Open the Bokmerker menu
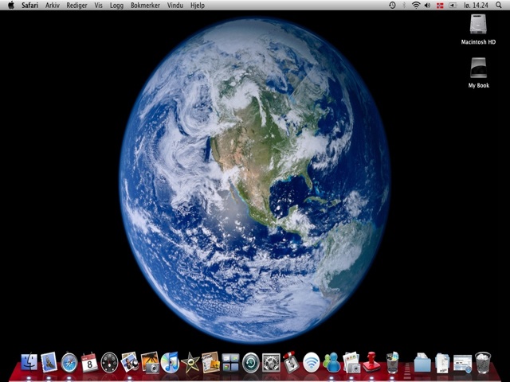 [x=145, y=5]
